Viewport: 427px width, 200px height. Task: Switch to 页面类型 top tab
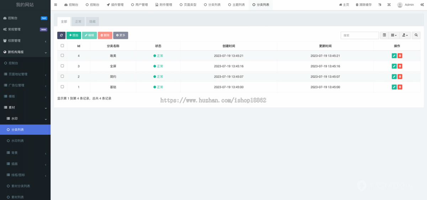188,5
